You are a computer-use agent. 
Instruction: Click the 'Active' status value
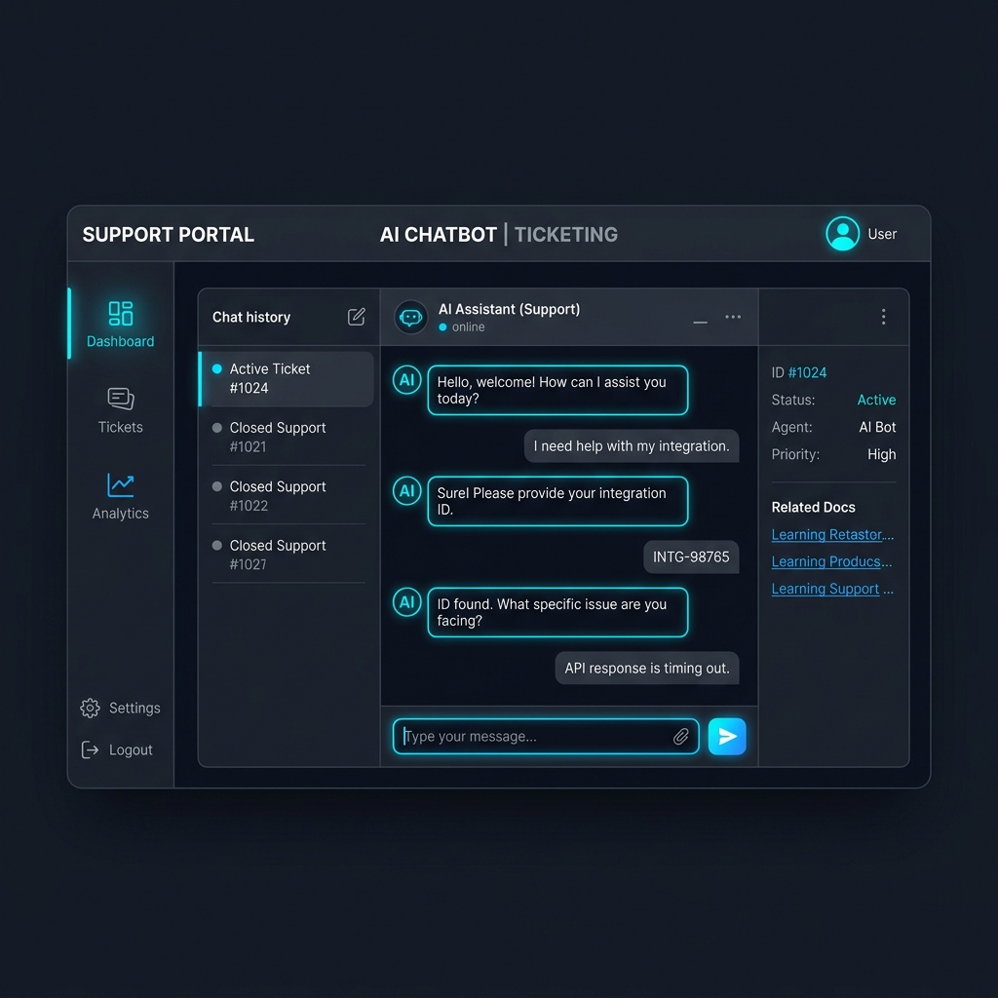click(876, 400)
